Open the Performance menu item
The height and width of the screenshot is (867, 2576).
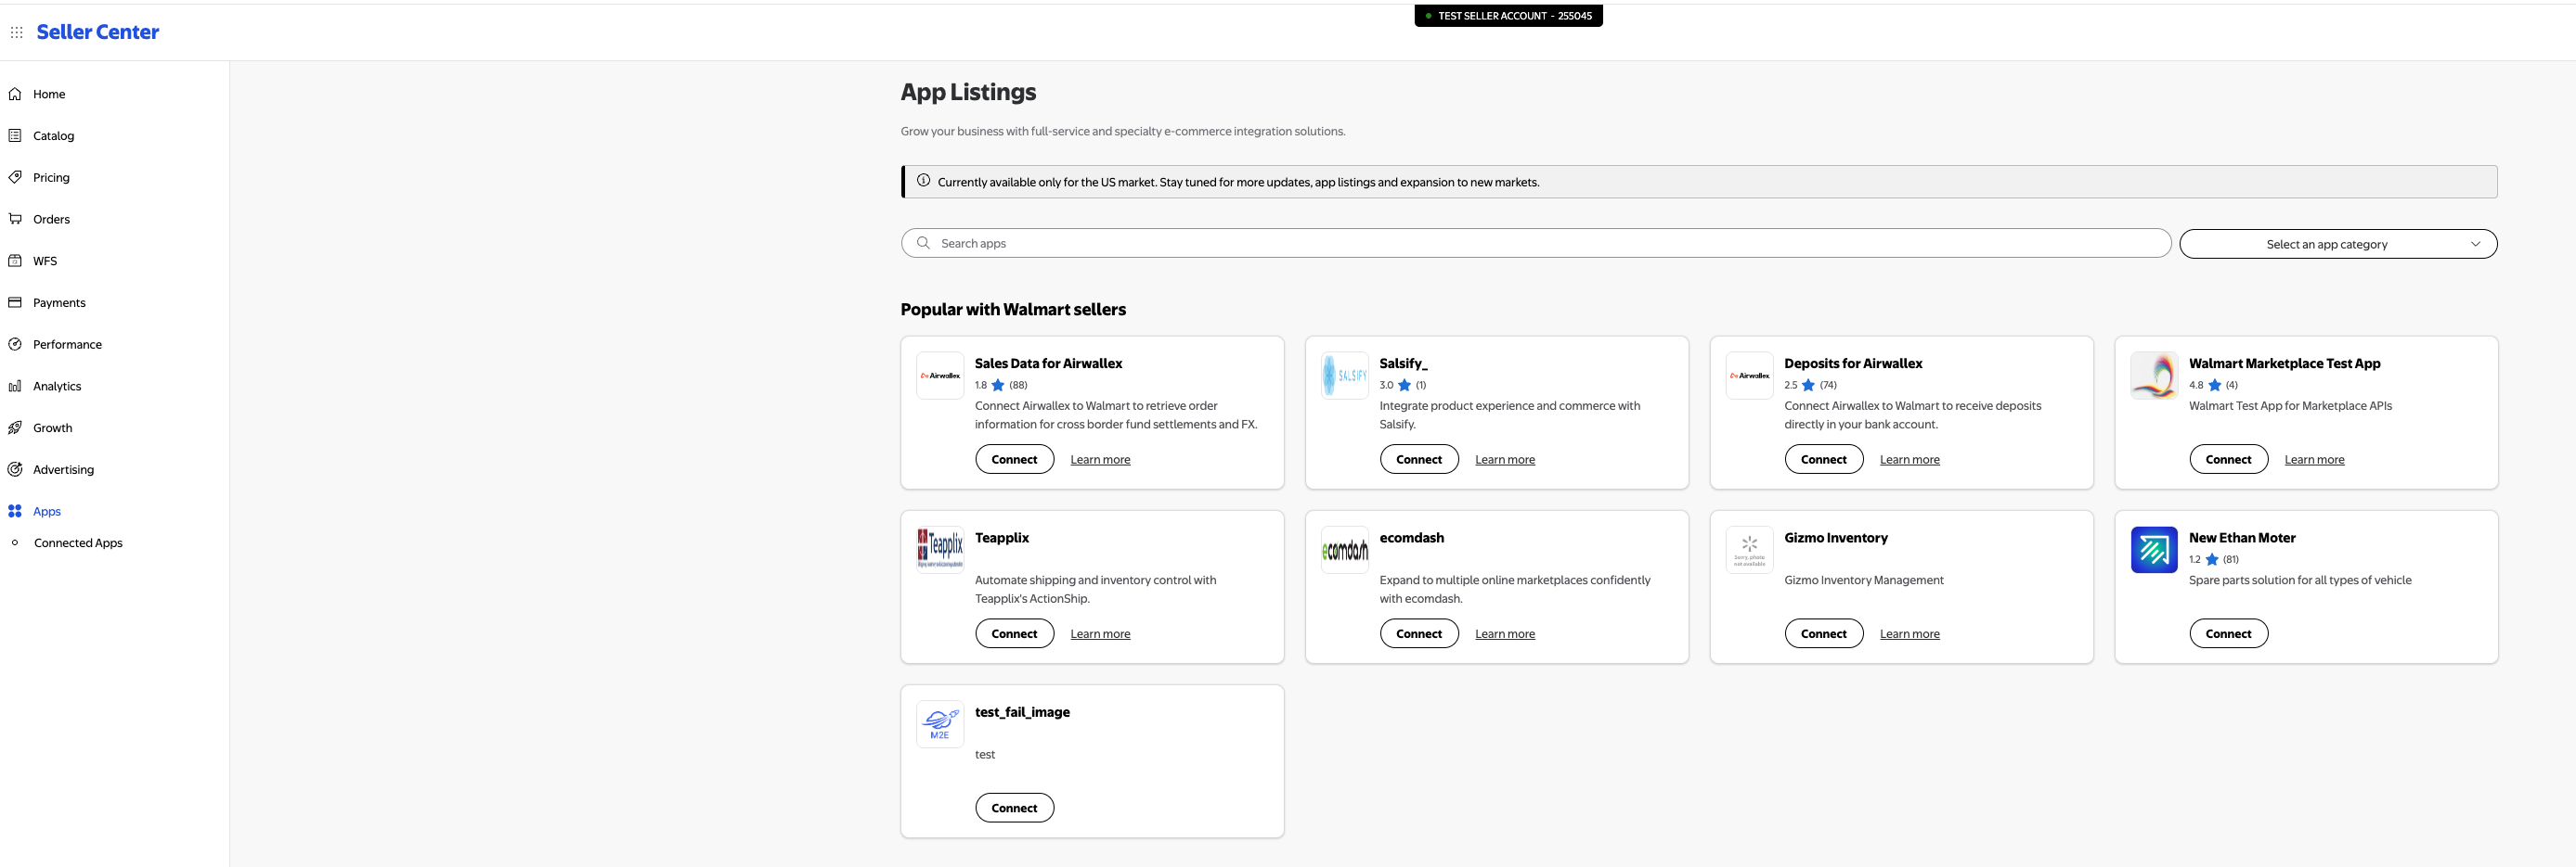[x=67, y=345]
